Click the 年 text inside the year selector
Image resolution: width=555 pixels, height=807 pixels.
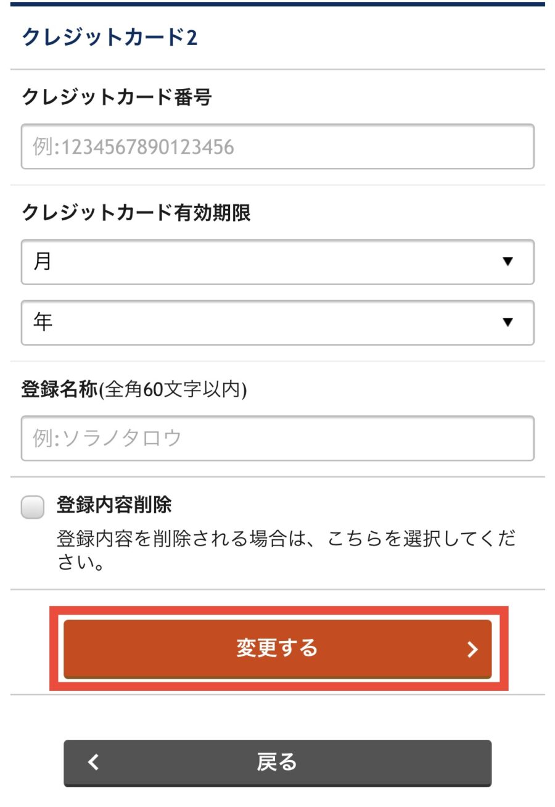[43, 322]
